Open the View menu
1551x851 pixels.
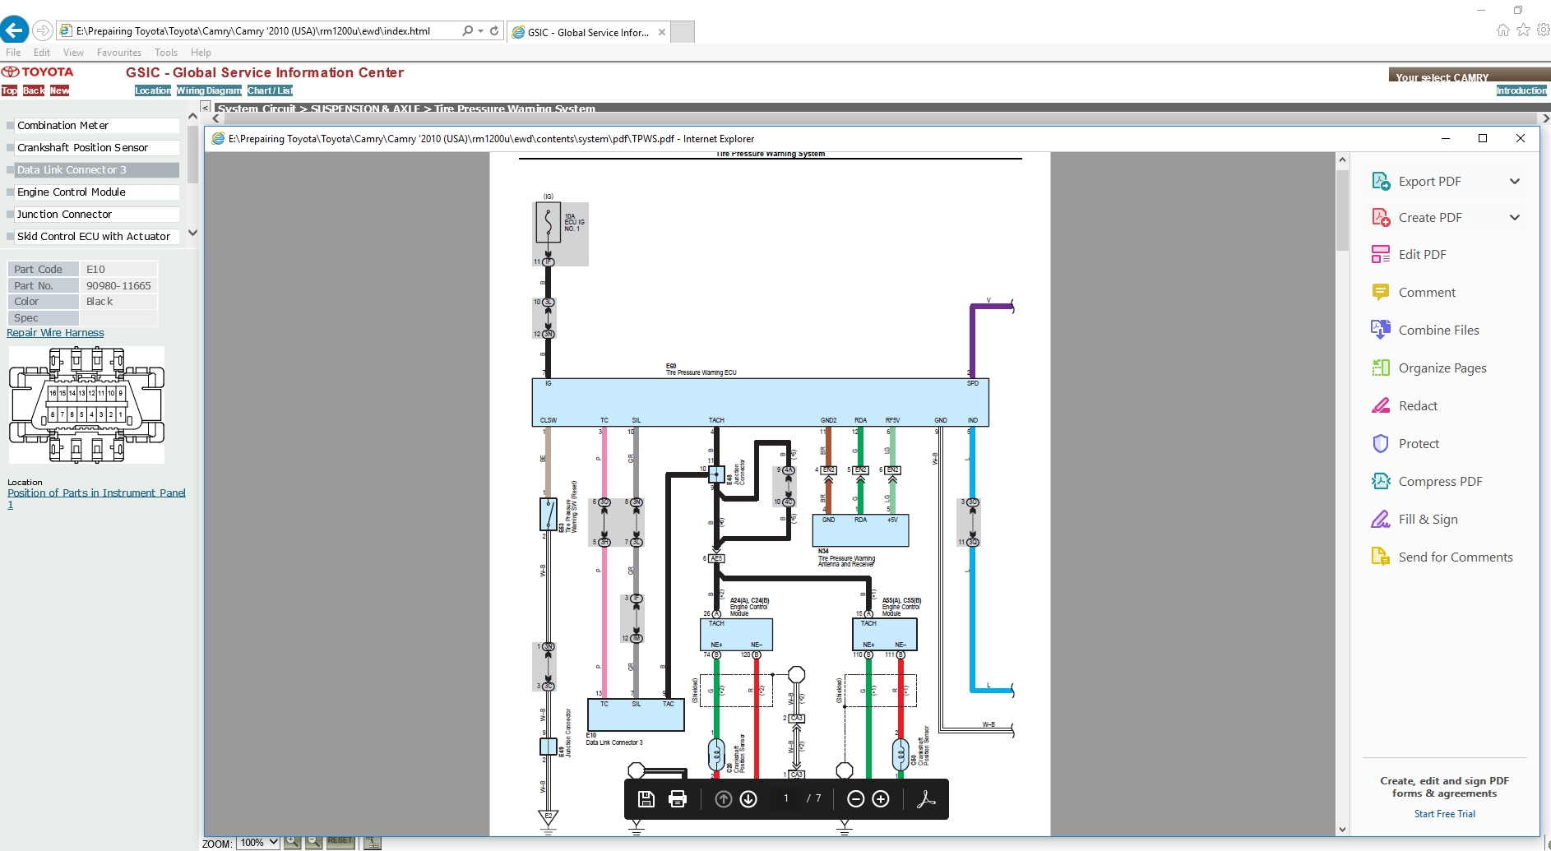pyautogui.click(x=73, y=52)
